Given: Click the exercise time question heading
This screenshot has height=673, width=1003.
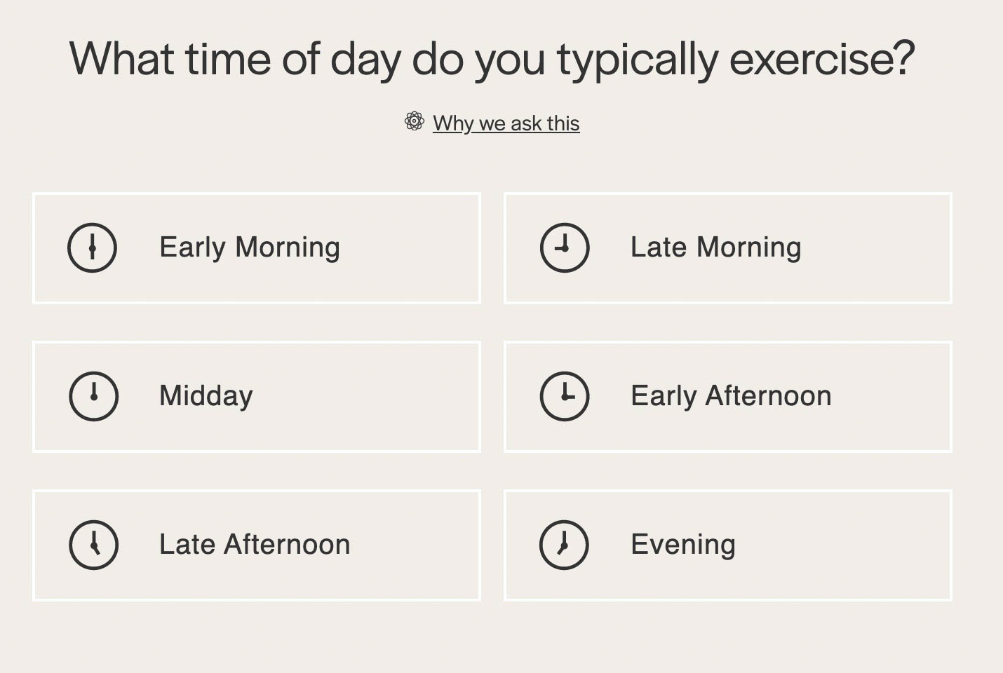Looking at the screenshot, I should 492,59.
